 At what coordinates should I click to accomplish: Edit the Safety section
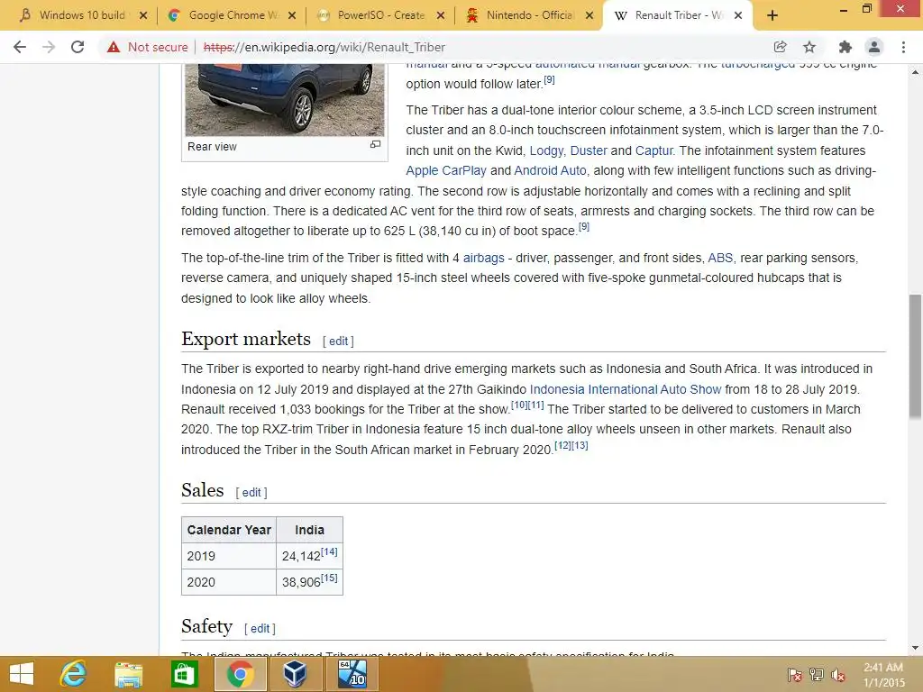(260, 628)
